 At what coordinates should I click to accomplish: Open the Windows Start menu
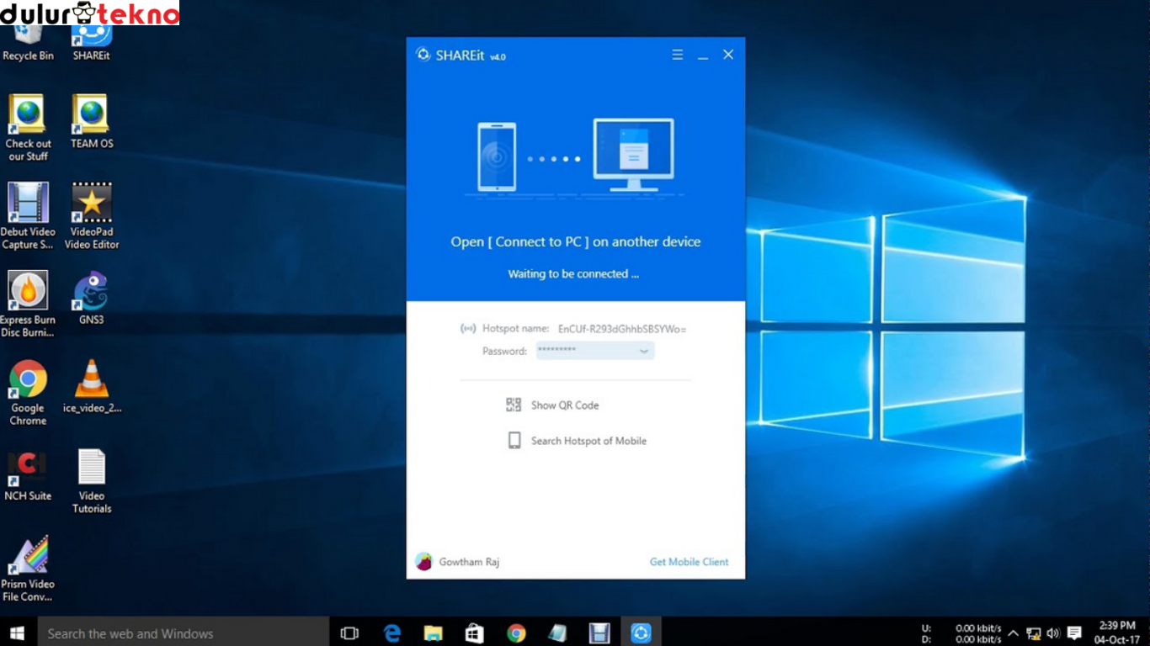click(18, 633)
